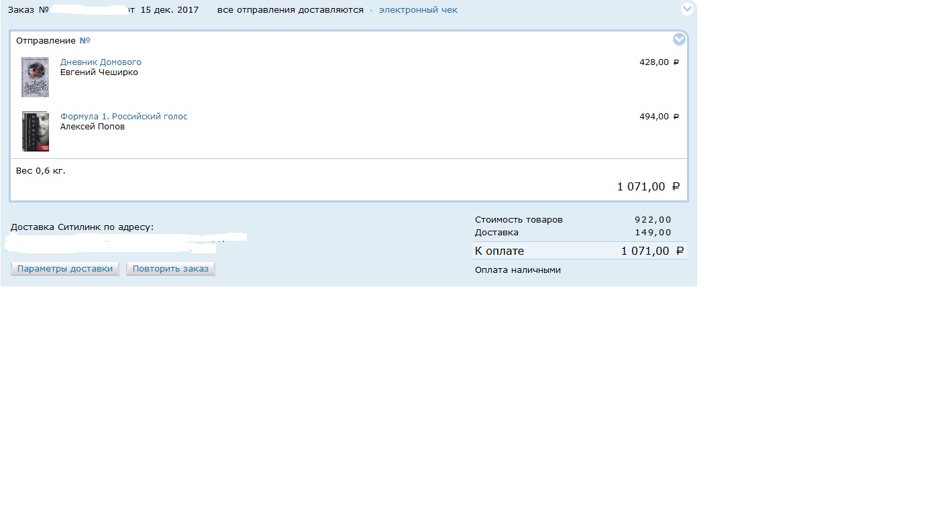Click the все отправления доставляются status text
Viewport: 942px width, 531px height.
tap(291, 10)
